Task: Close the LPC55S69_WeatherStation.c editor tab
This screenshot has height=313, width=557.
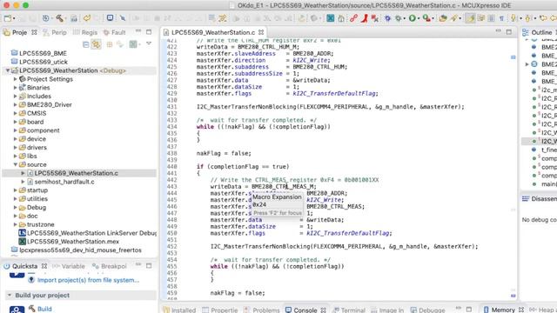Action: (261, 32)
